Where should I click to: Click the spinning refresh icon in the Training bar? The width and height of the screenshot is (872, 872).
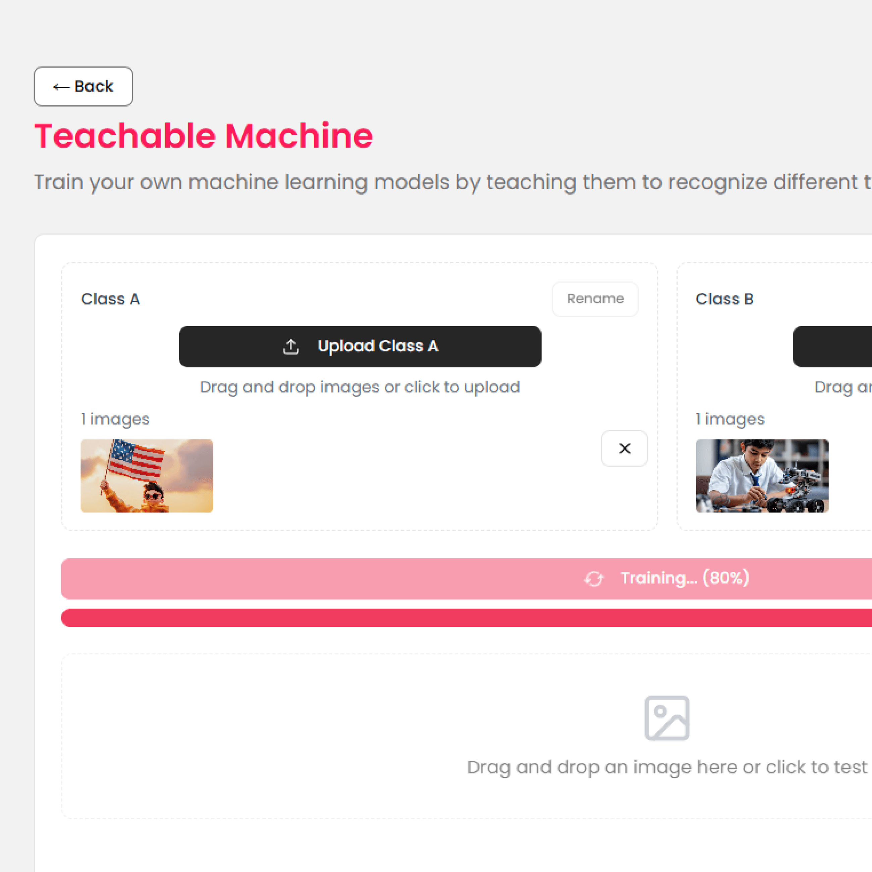[x=594, y=578]
